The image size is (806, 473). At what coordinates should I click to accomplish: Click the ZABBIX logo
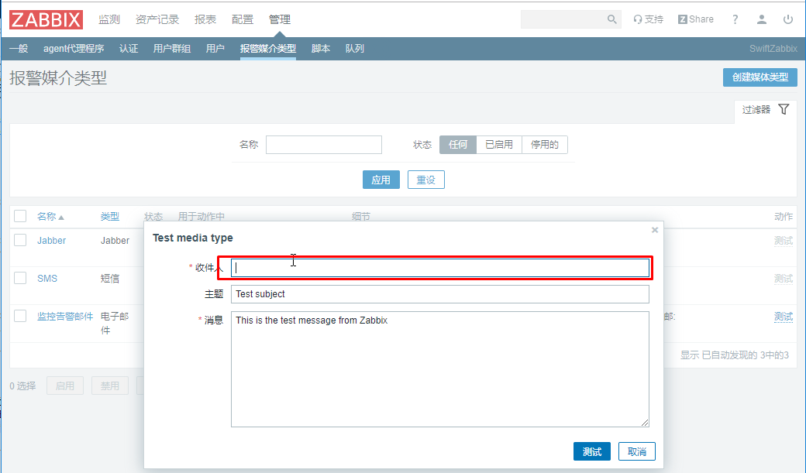pos(46,19)
